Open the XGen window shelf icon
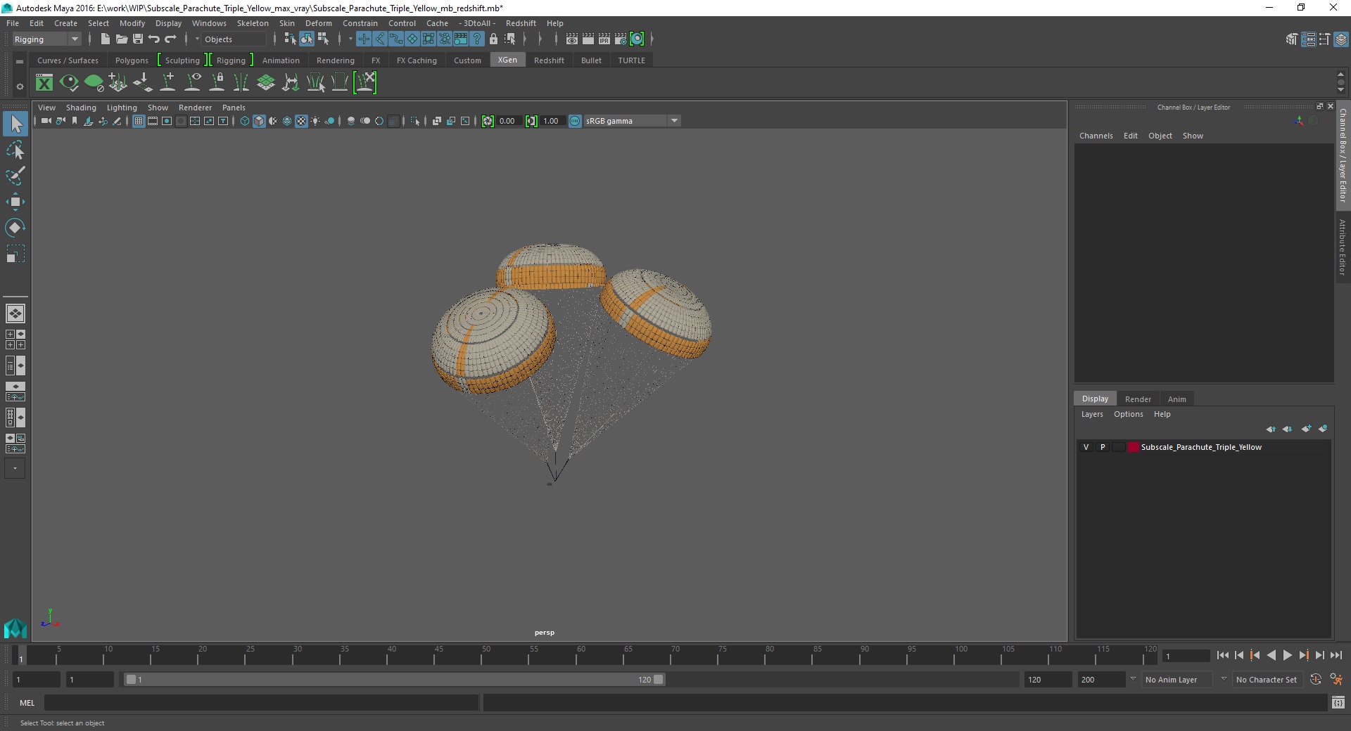The width and height of the screenshot is (1351, 731). pos(44,83)
